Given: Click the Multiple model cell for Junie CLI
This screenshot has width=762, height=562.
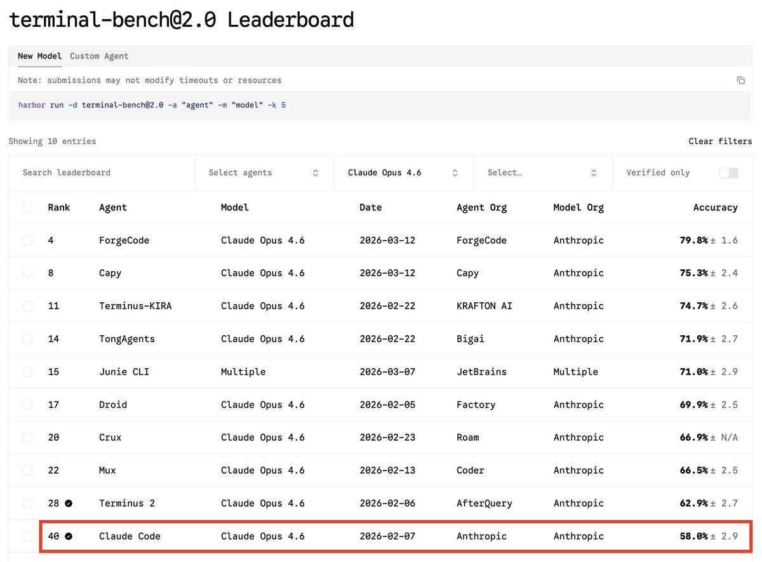Looking at the screenshot, I should coord(243,371).
